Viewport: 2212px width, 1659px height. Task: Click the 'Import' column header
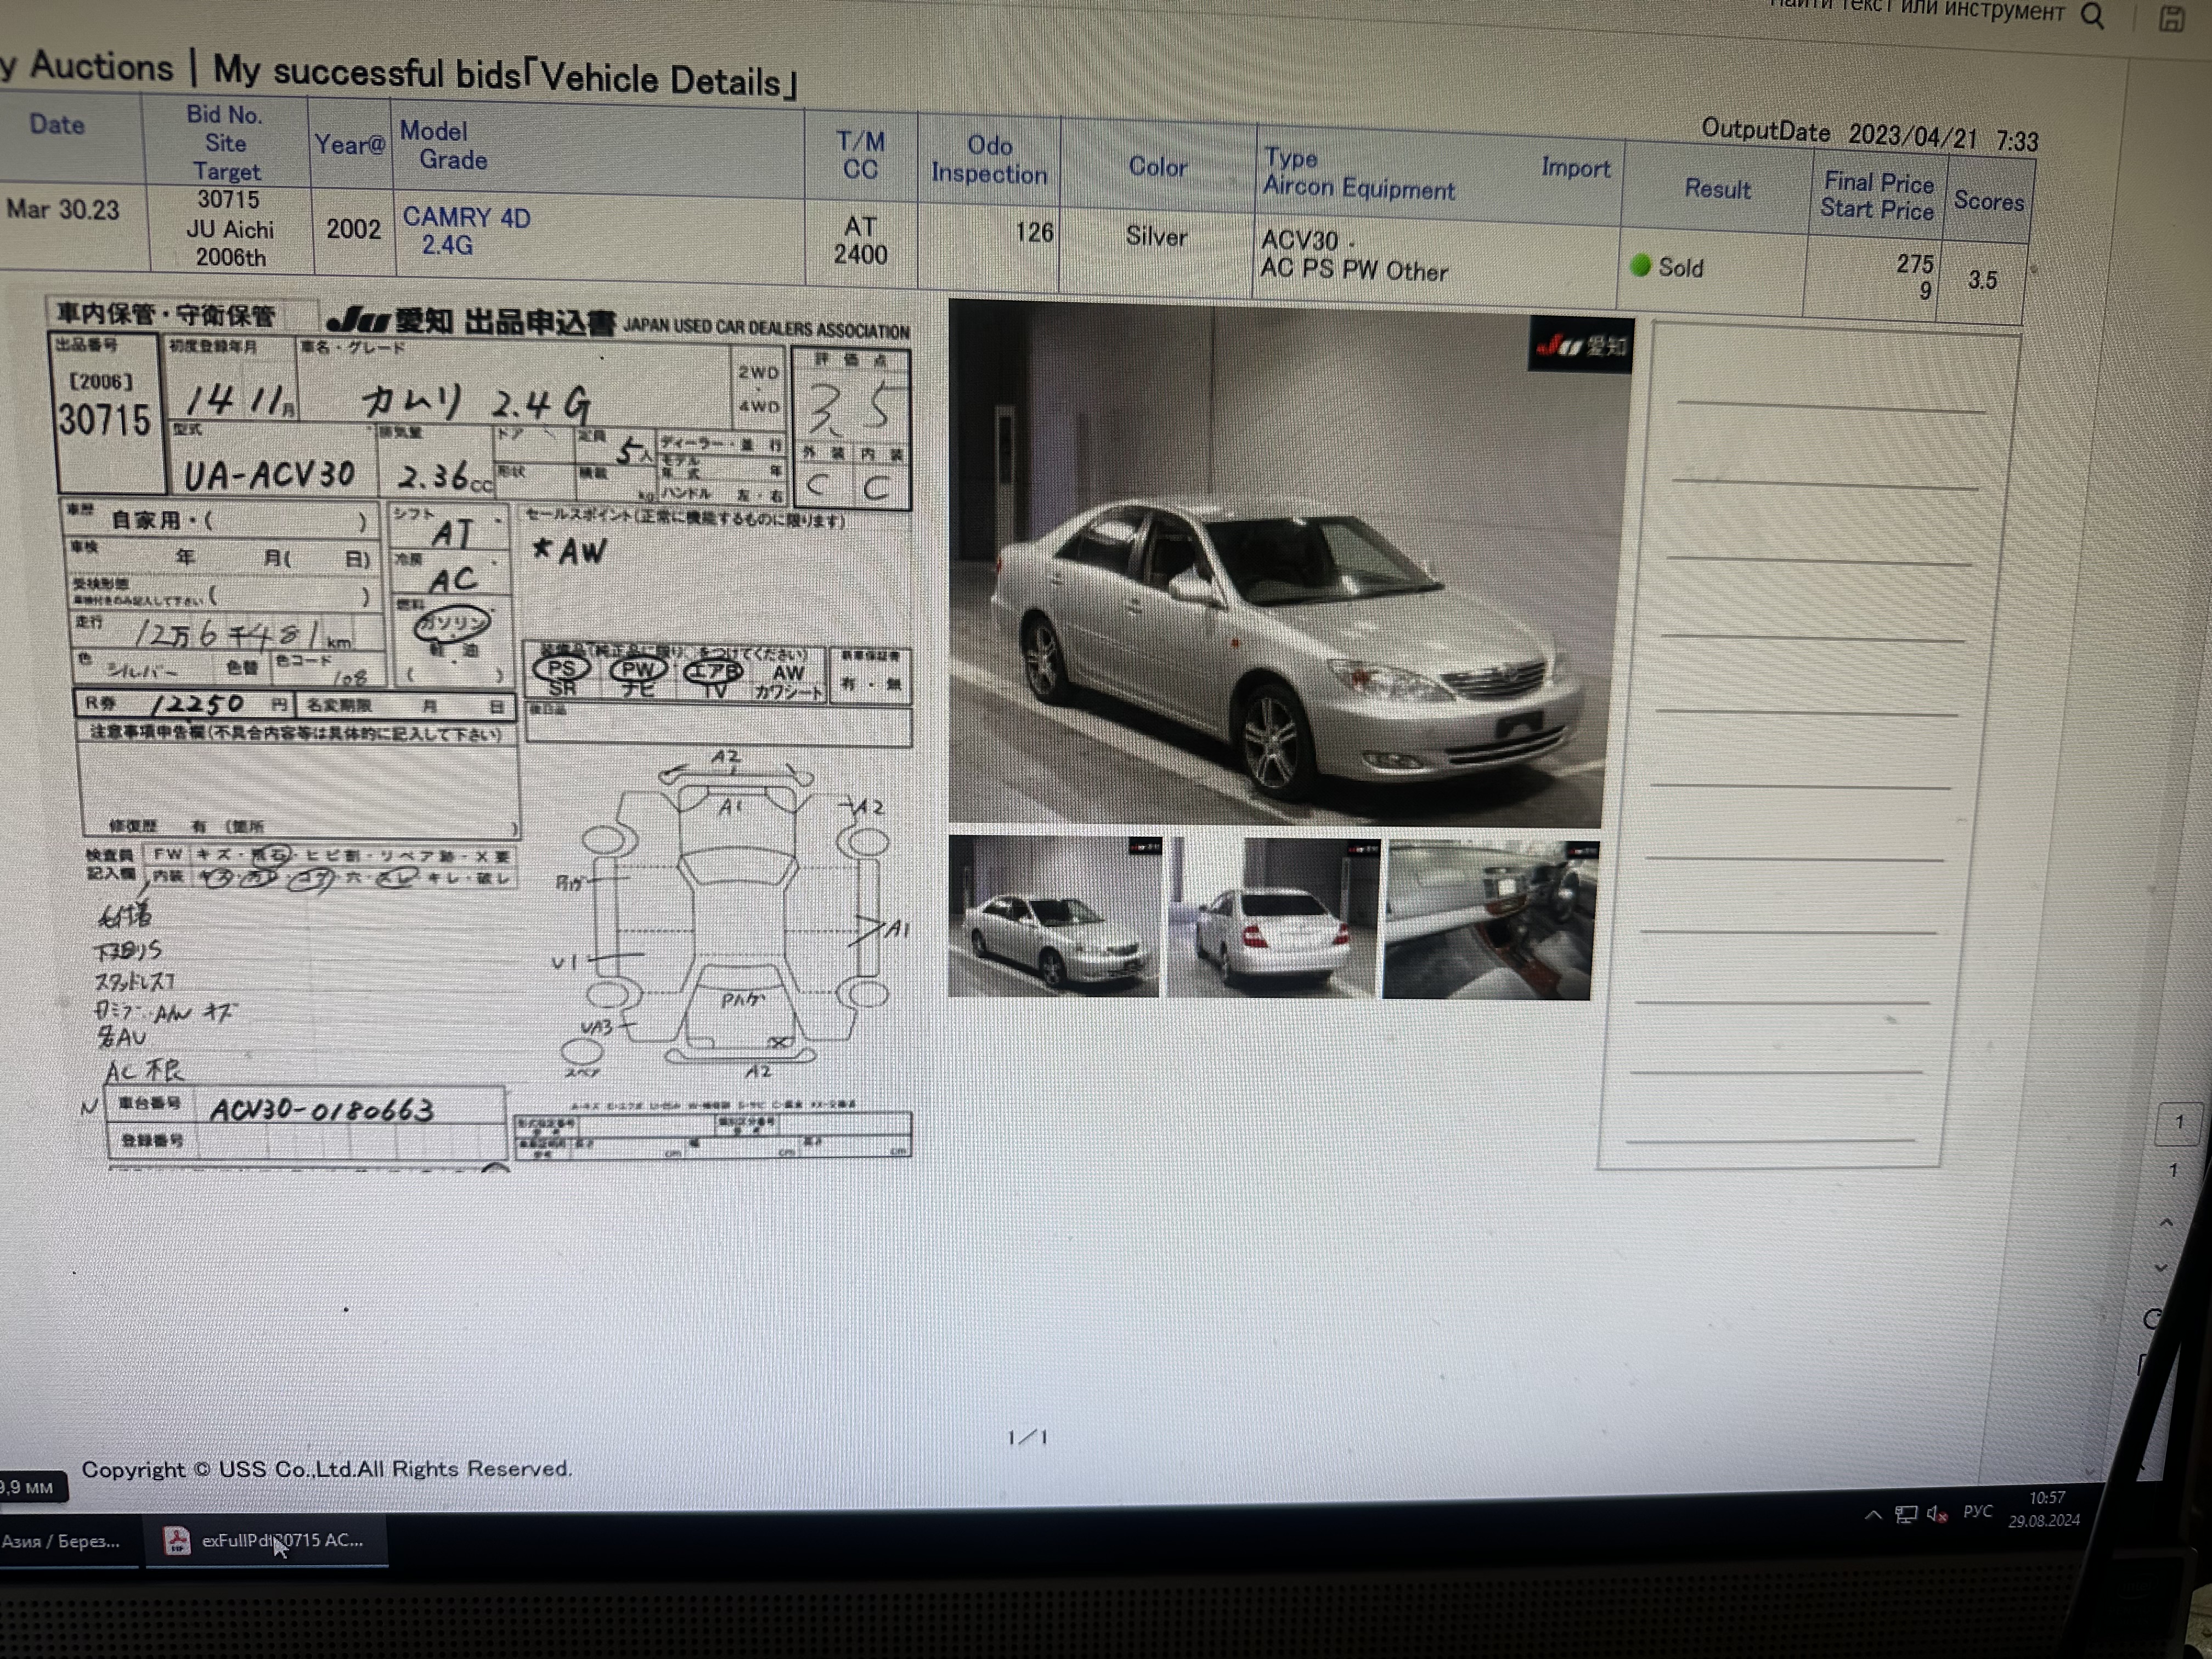pyautogui.click(x=1575, y=168)
